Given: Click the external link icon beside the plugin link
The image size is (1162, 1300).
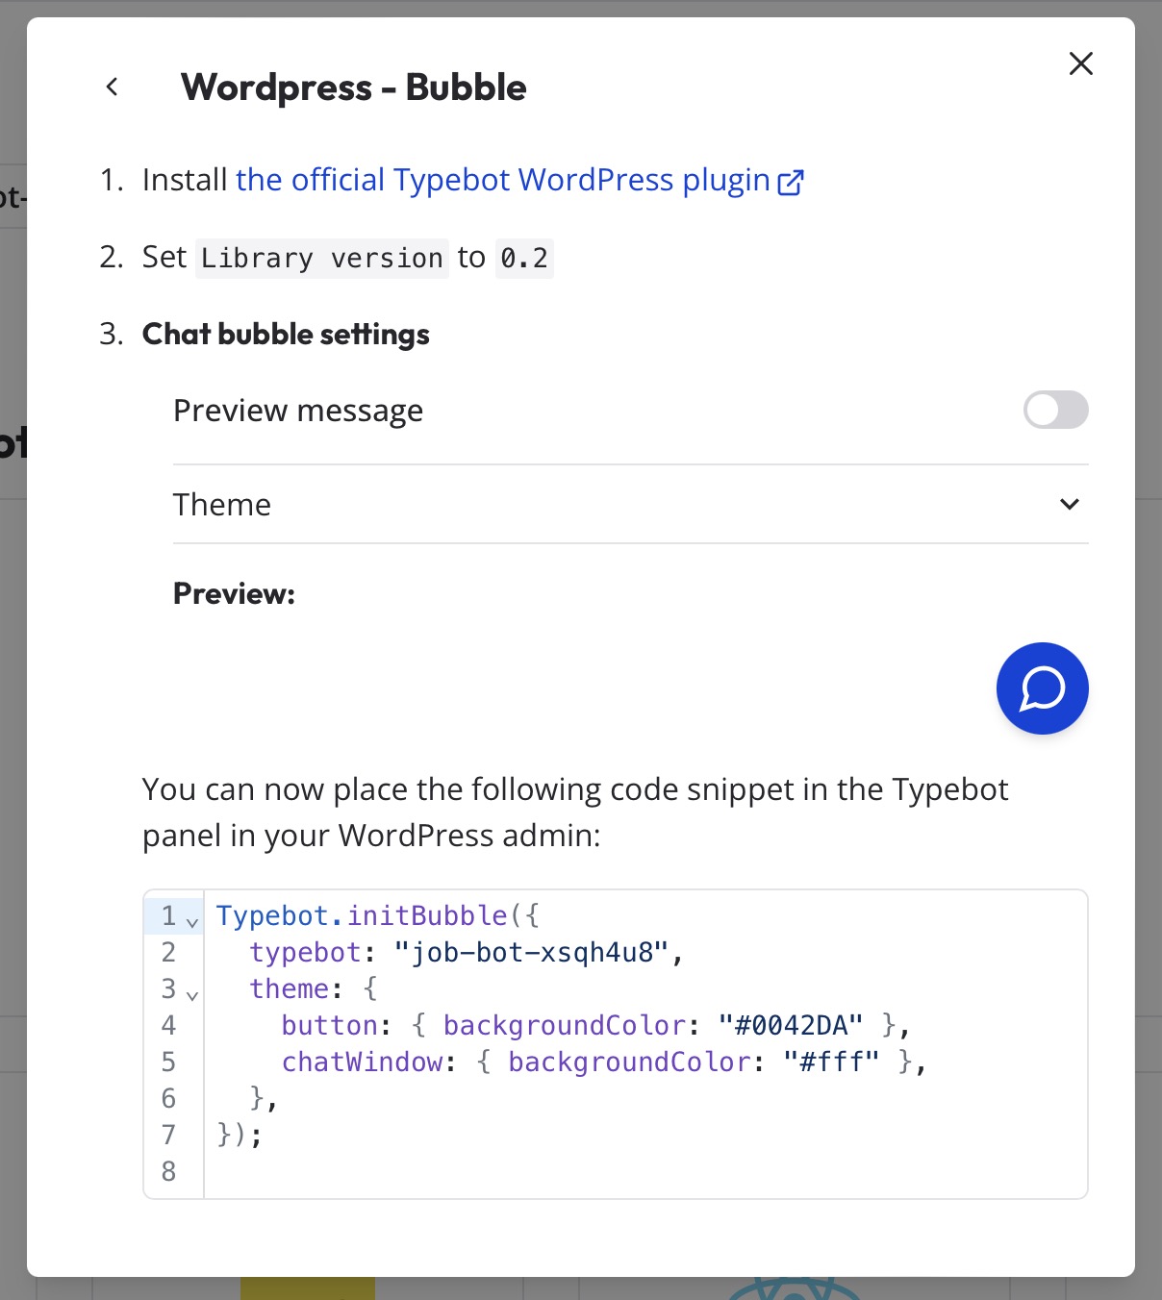Looking at the screenshot, I should coord(791,180).
